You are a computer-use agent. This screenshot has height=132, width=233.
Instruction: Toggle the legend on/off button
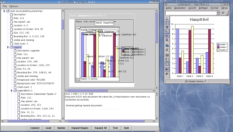tap(167, 23)
